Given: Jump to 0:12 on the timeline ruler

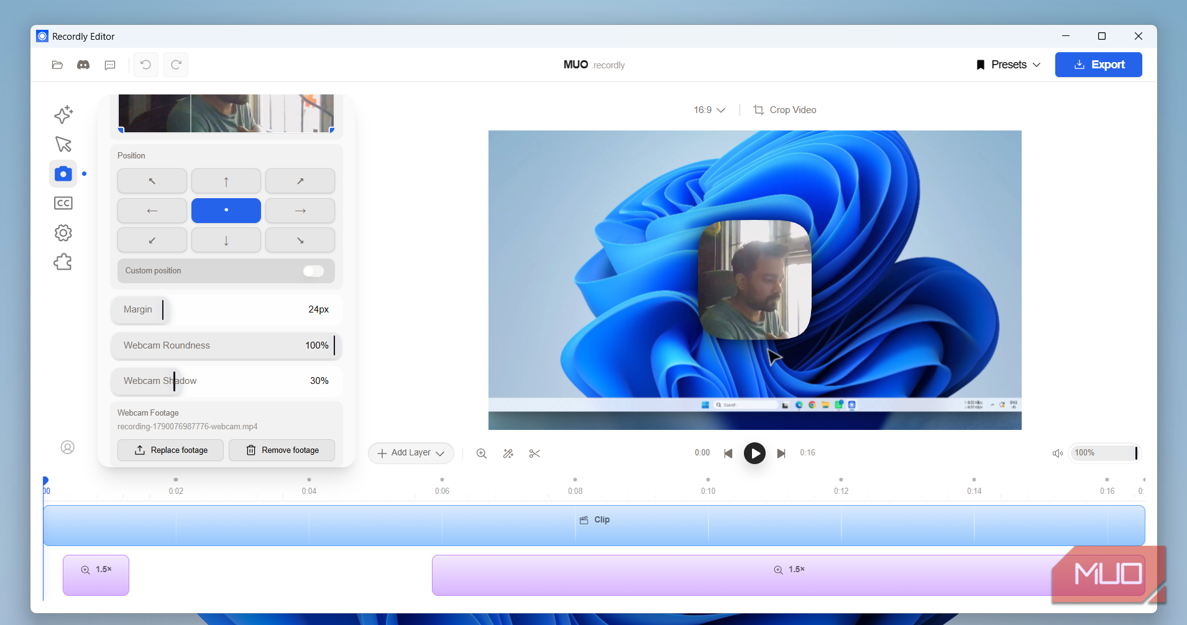Looking at the screenshot, I should [841, 491].
